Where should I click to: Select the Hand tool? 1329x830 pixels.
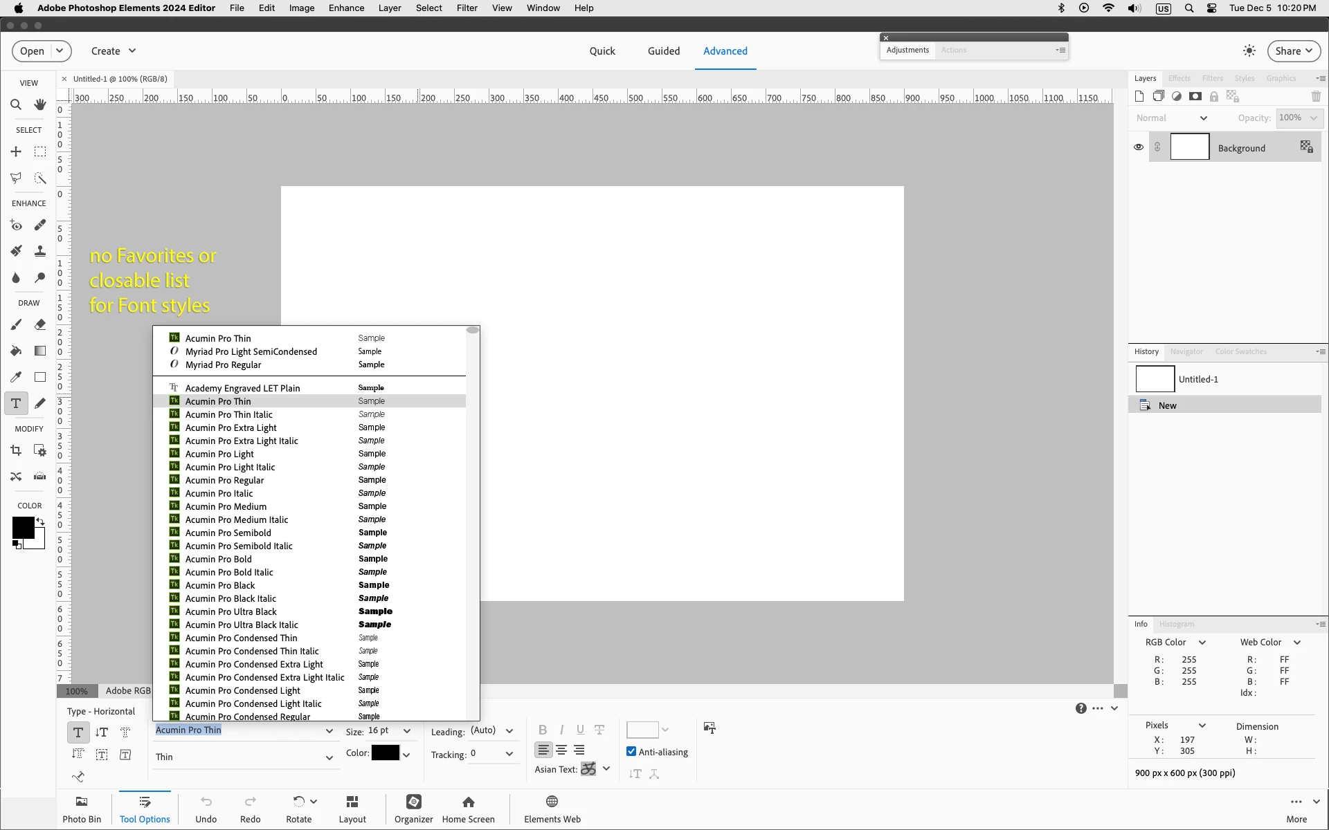[40, 105]
